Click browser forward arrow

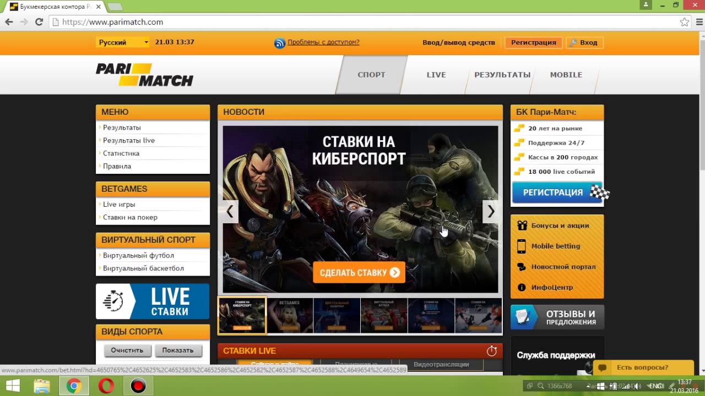24,22
